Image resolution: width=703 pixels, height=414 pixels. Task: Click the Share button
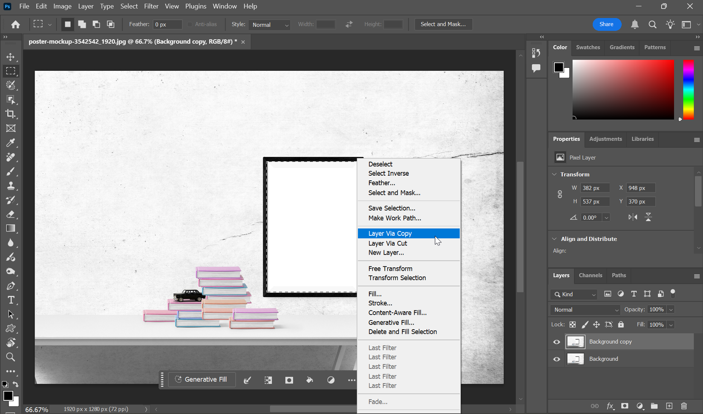607,24
